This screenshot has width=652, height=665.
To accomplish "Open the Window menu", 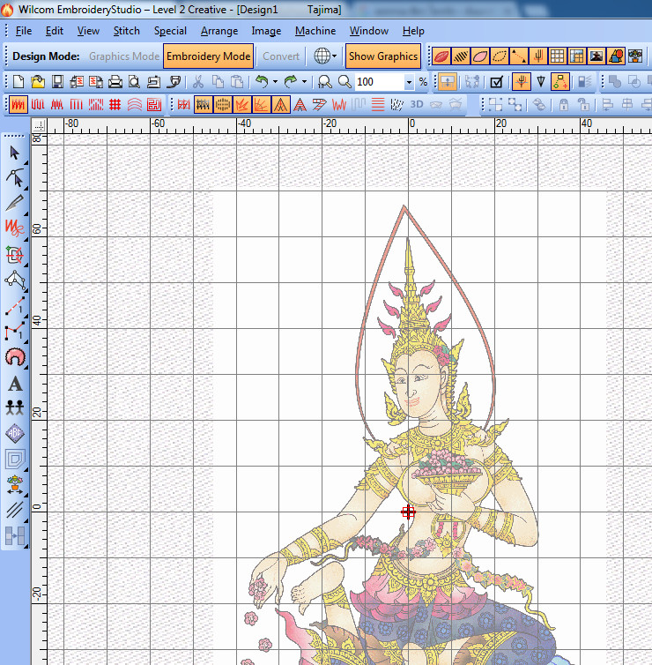I will [x=368, y=31].
